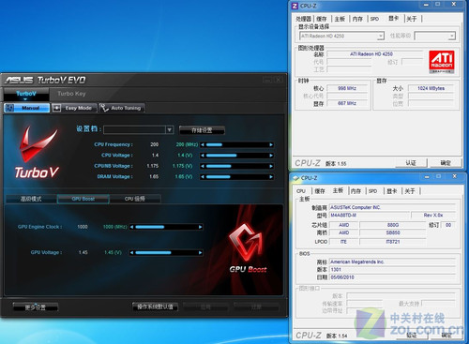
Task: Open the CPU 倍频 sub-tab
Action: tap(135, 199)
